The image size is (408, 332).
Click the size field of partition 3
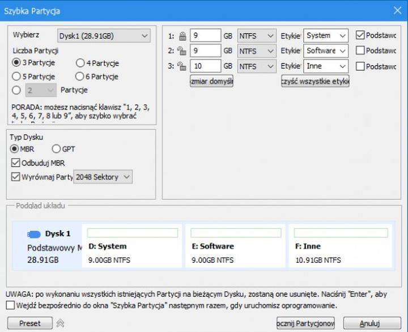[205, 66]
